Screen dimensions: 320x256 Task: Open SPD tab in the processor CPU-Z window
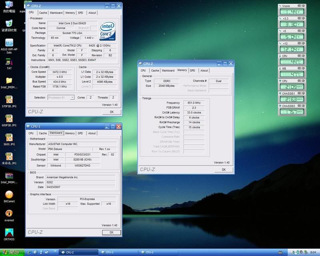click(80, 13)
